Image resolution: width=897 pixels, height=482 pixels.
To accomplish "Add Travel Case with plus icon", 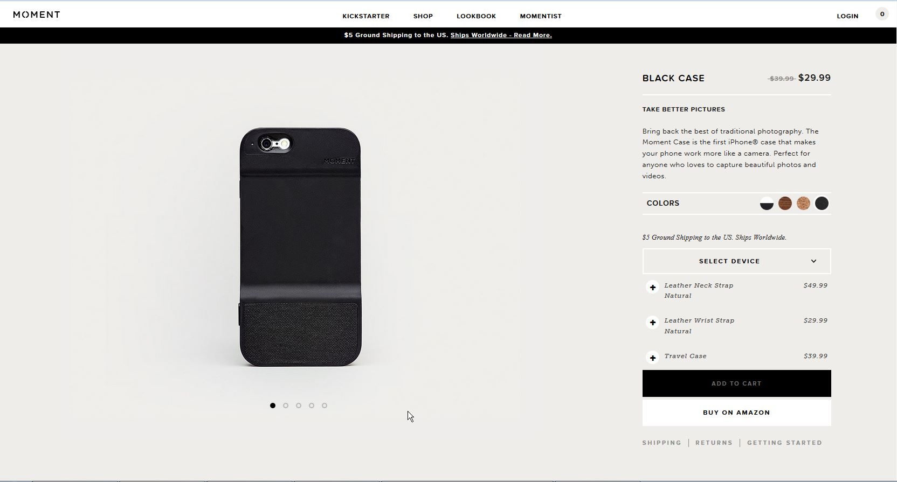I will [x=653, y=358].
